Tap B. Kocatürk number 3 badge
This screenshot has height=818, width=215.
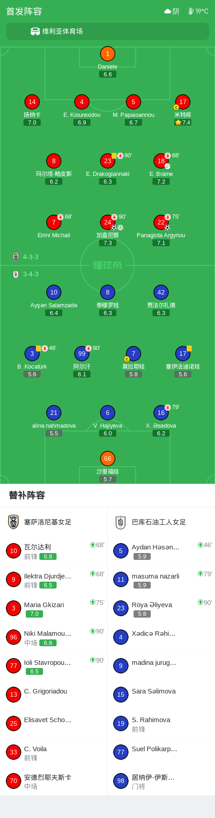click(x=32, y=354)
